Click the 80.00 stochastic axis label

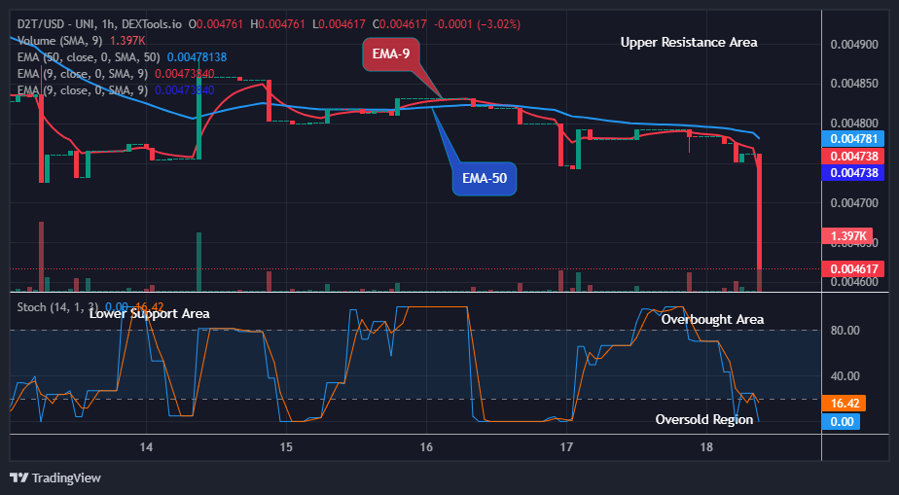pyautogui.click(x=846, y=331)
